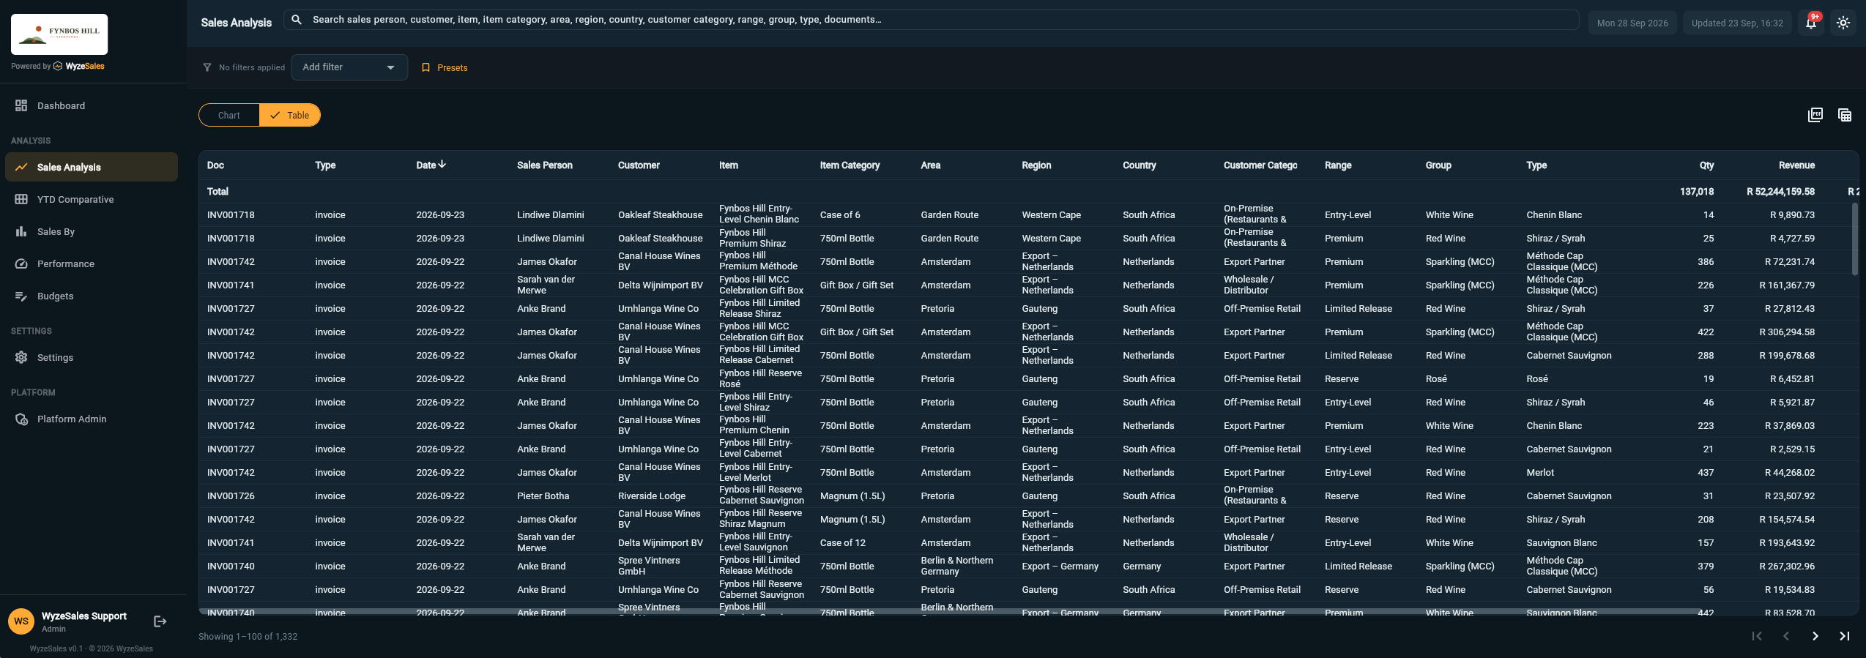Click the Sales Analysis trend icon

[21, 167]
